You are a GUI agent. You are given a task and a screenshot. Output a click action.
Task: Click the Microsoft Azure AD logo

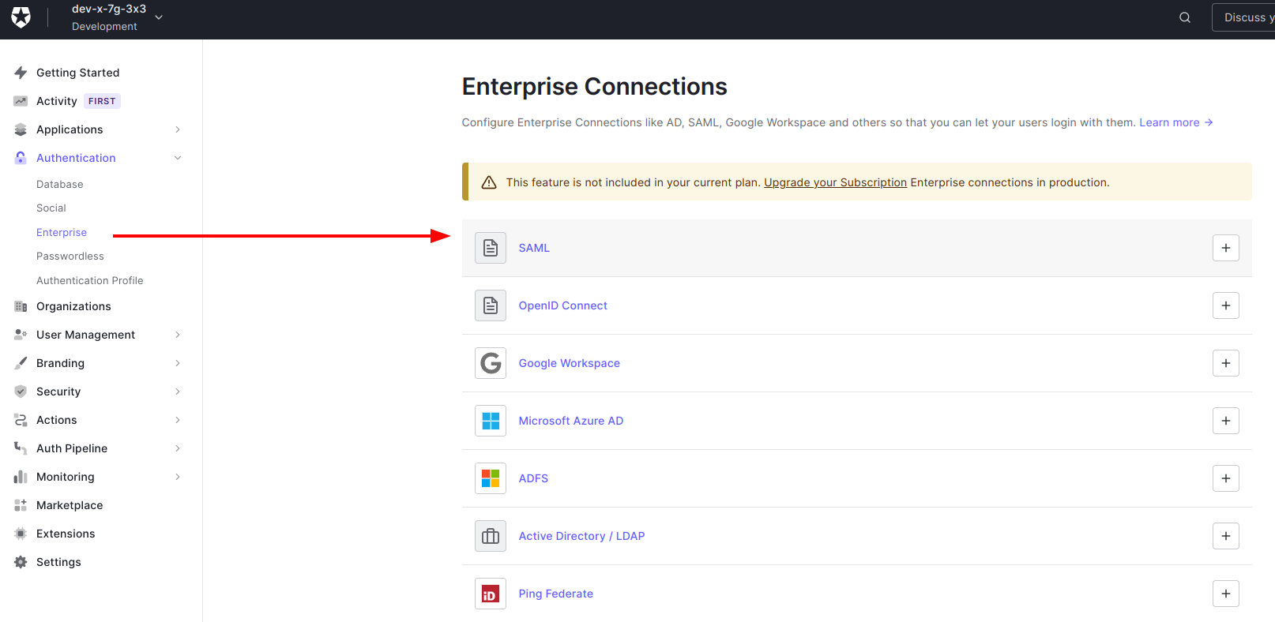coord(491,421)
